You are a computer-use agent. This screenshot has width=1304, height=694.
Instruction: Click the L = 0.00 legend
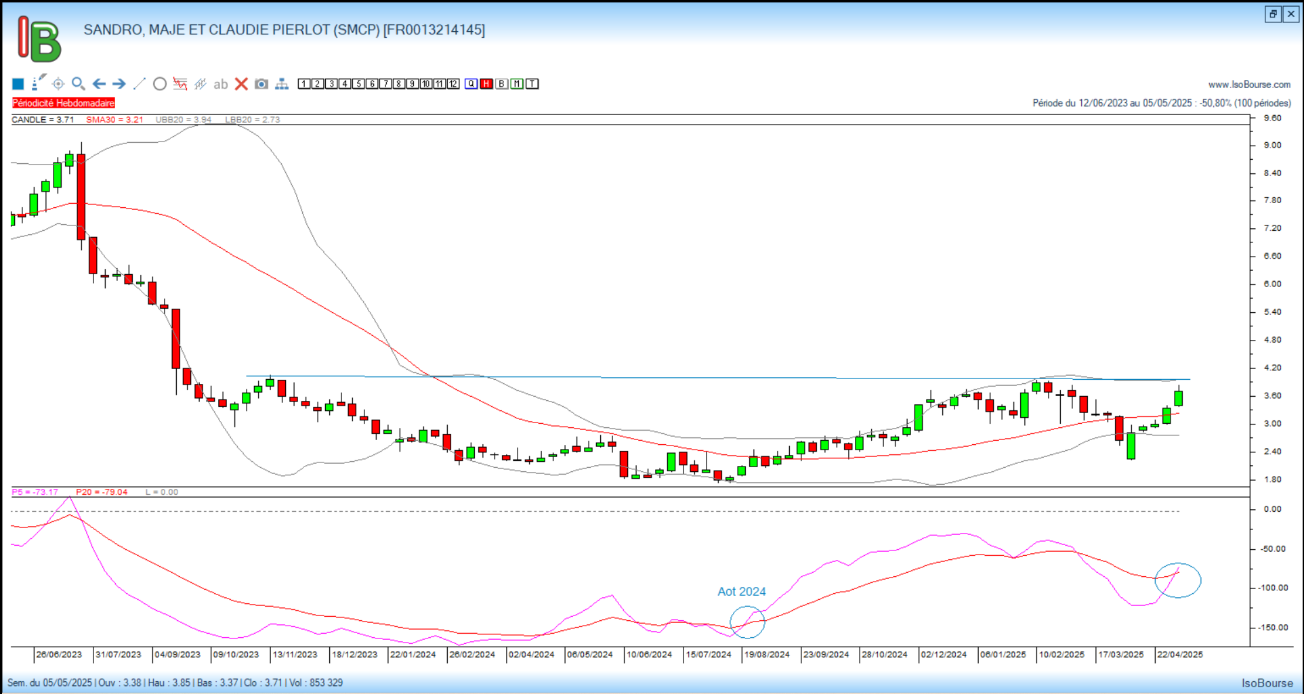[x=162, y=492]
